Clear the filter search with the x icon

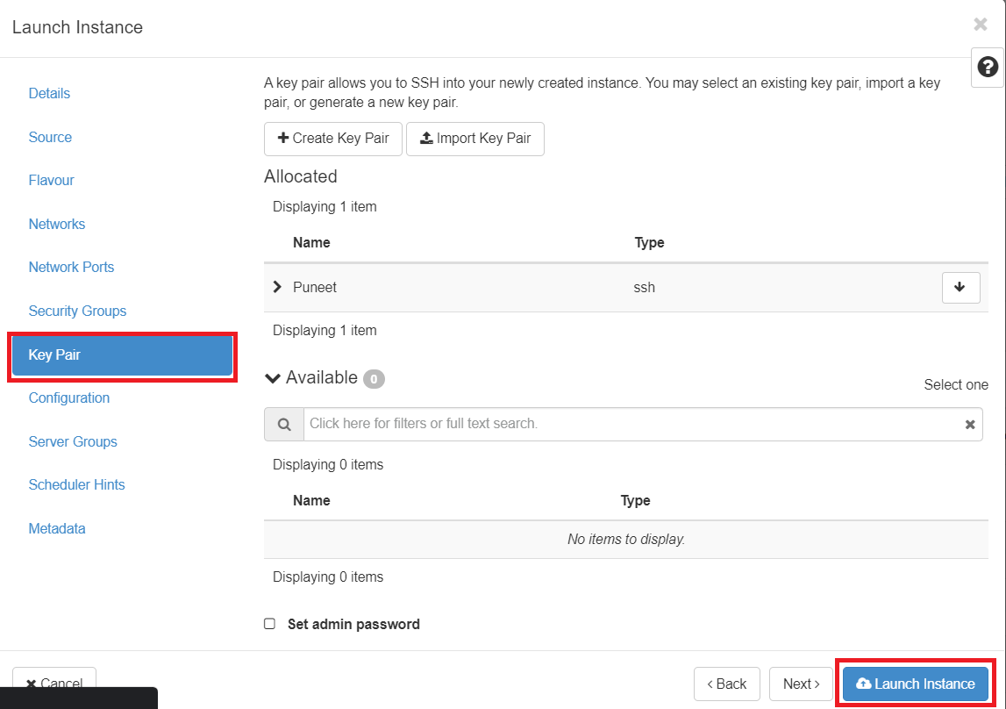tap(970, 424)
